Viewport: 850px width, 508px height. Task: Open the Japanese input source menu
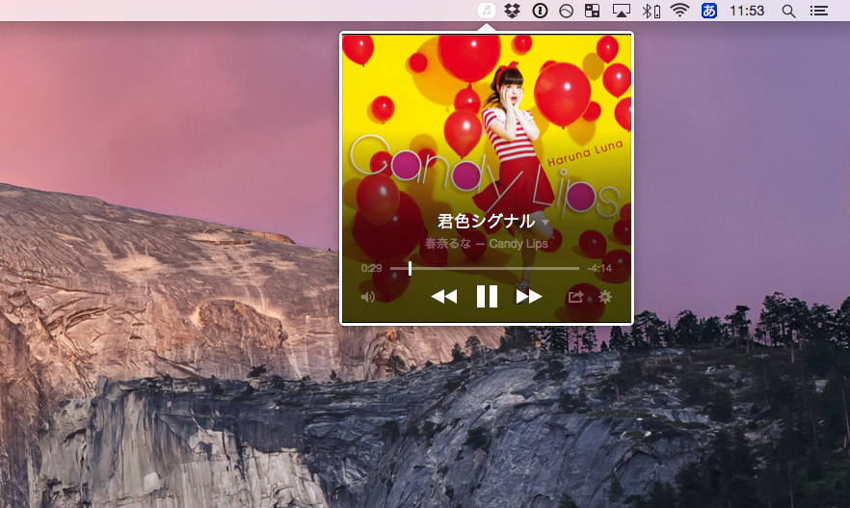click(709, 11)
